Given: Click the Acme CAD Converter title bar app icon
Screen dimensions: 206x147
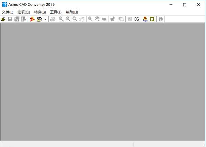Looking at the screenshot, I should [x=4, y=4].
